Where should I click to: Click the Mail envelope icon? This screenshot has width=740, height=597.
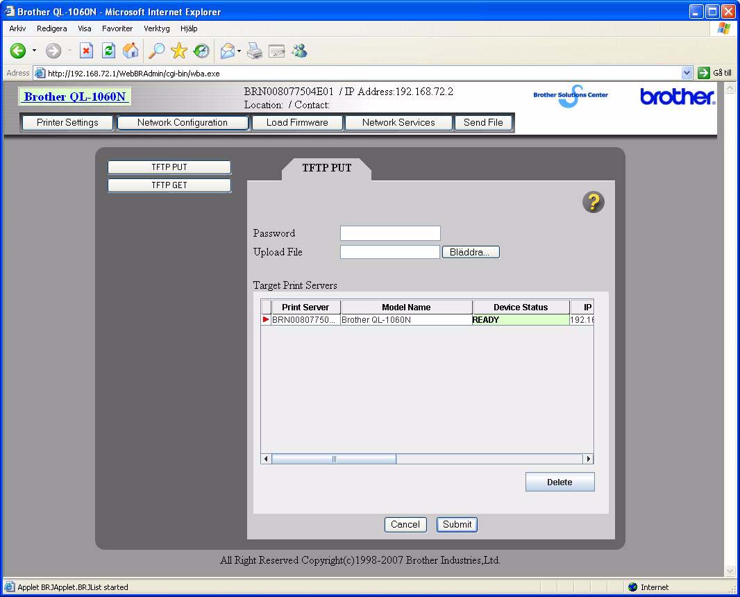228,51
